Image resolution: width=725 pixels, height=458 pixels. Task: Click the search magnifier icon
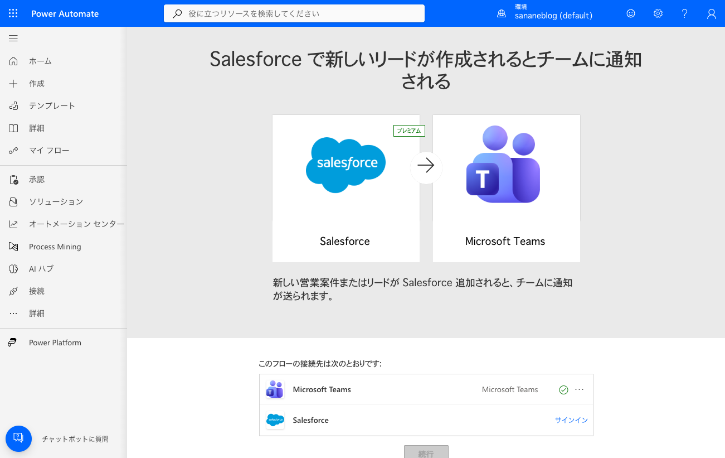coord(177,13)
